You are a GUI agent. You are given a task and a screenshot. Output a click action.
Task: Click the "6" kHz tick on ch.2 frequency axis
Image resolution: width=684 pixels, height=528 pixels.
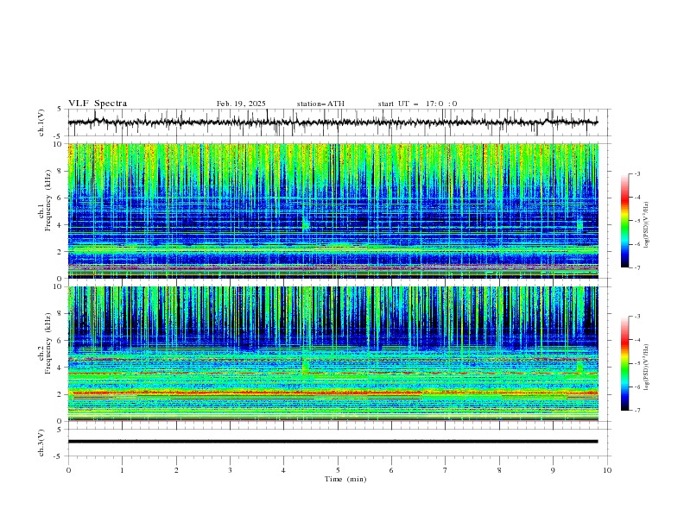(x=60, y=341)
